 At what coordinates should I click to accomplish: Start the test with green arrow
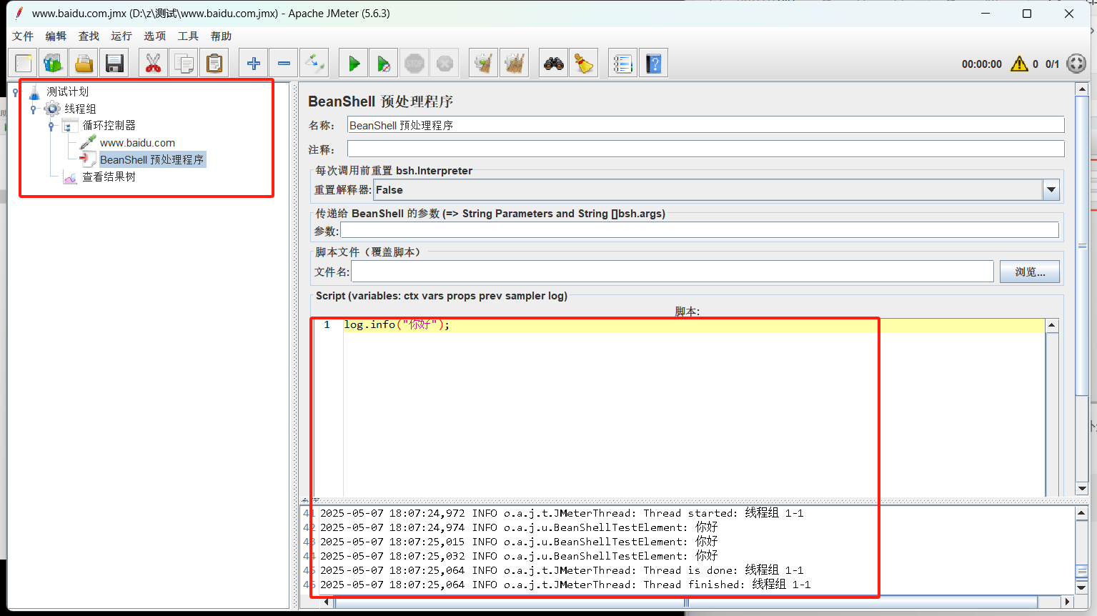point(354,64)
